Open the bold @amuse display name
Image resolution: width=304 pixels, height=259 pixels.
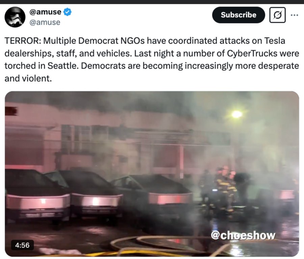tap(45, 12)
